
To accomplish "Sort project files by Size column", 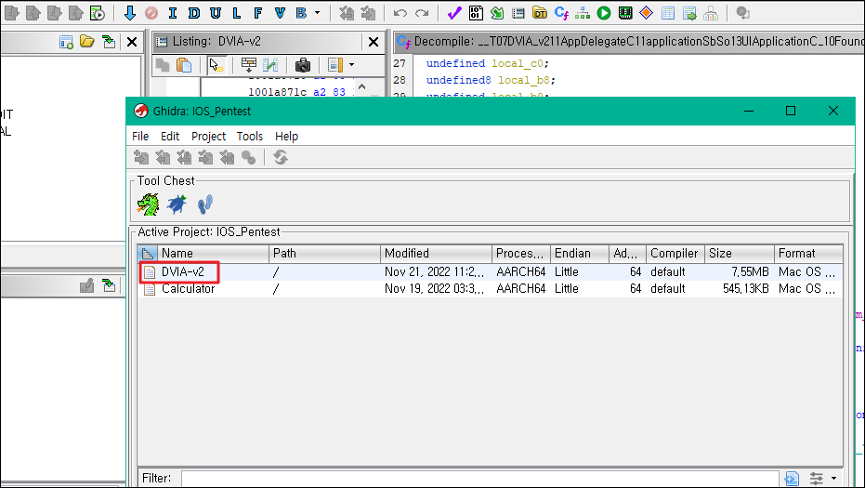I will pos(740,253).
